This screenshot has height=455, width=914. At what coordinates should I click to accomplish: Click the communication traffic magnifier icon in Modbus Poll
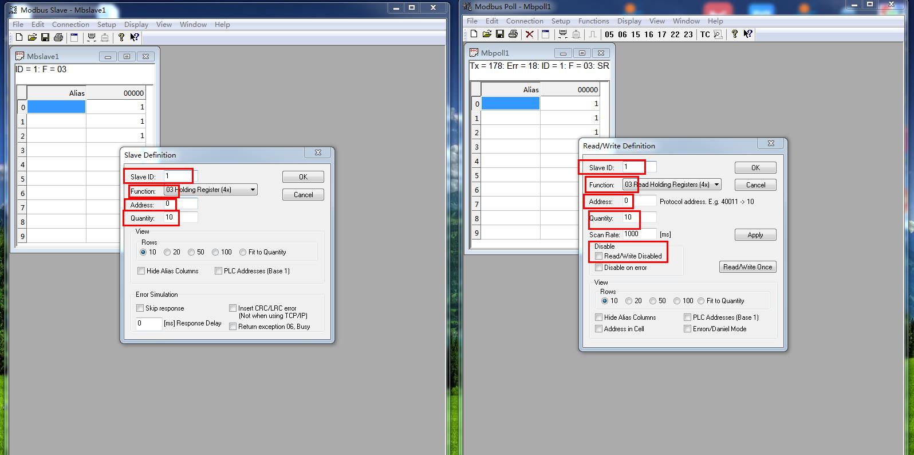[718, 34]
